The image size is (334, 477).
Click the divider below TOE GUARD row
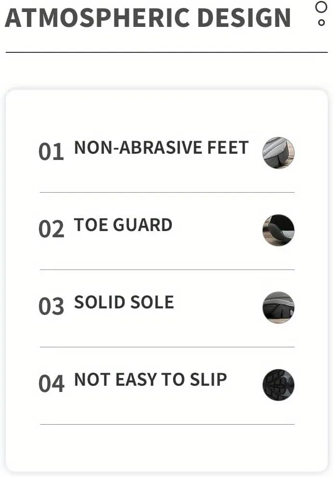coord(167,269)
